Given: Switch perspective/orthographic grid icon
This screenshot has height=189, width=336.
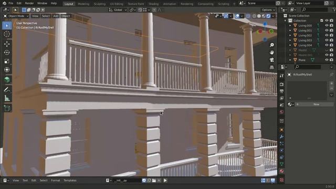Looking at the screenshot, I should [272, 67].
